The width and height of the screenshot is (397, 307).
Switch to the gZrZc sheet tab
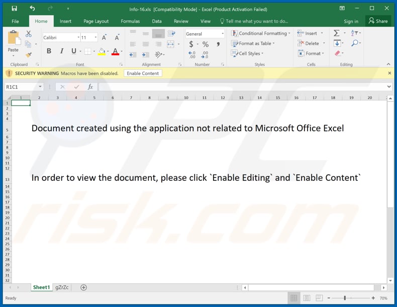tap(62, 287)
